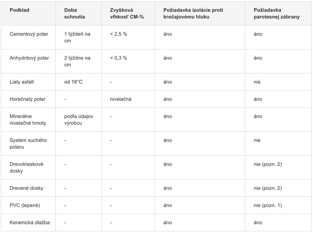Viewport: 313px width, 233px height.
Task: Select the "Zvyšková vlhkosť CM-%" header cell
Action: point(127,14)
